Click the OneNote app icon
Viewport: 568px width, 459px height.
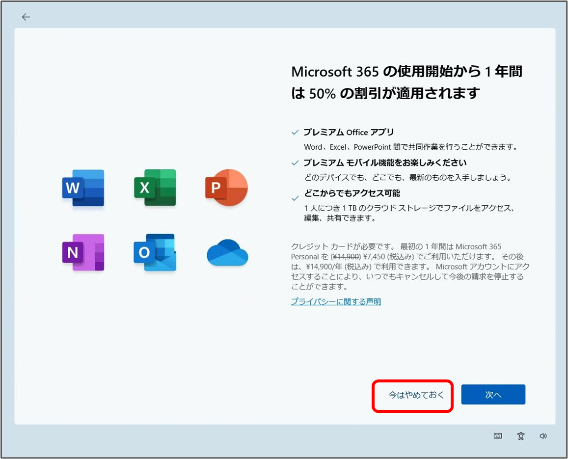[83, 252]
